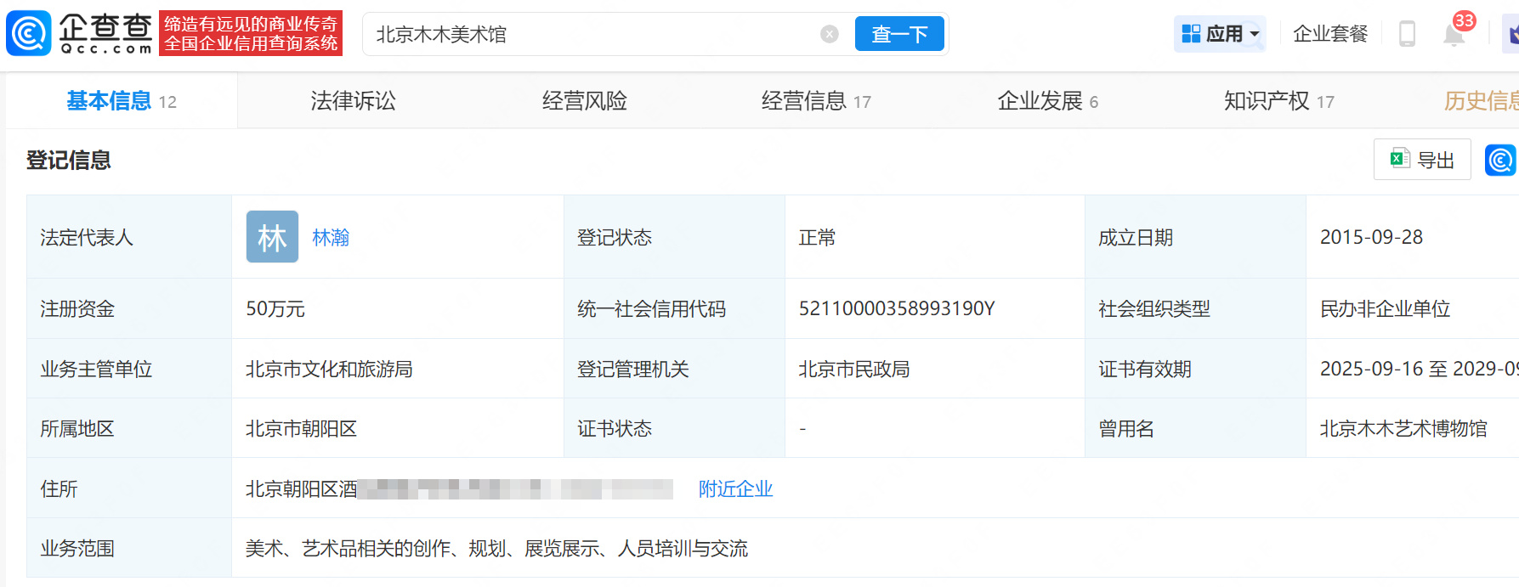Click the 住所 address value
Screen dimensions: 1519x587
point(459,489)
